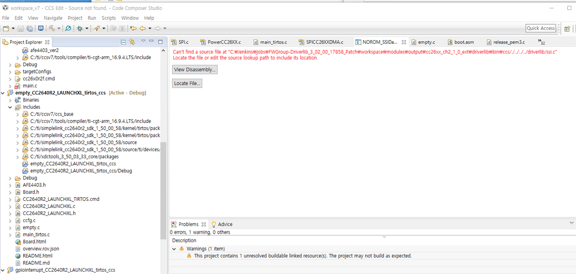Click the Last Edit Location arrow icon
Viewport: 576px width, 274px height.
pyautogui.click(x=133, y=28)
